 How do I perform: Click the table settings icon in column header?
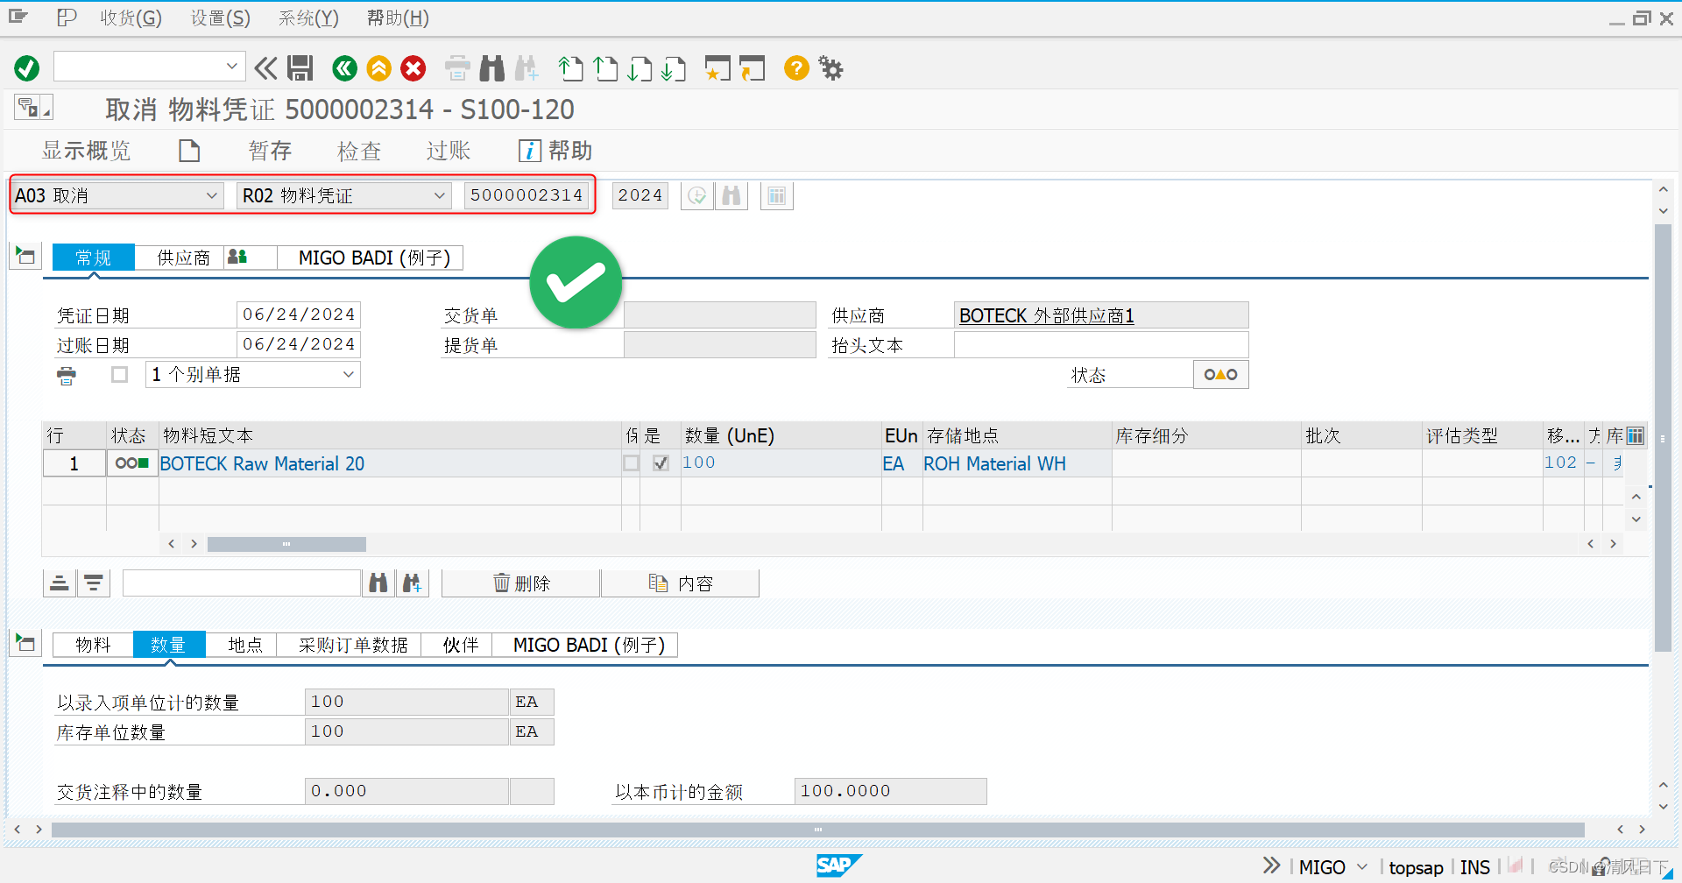click(1636, 435)
